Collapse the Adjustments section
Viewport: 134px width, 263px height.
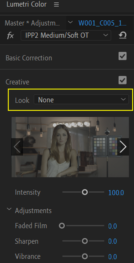pyautogui.click(x=9, y=209)
